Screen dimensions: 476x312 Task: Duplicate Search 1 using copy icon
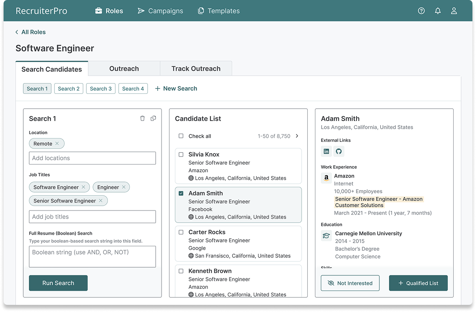click(x=153, y=118)
